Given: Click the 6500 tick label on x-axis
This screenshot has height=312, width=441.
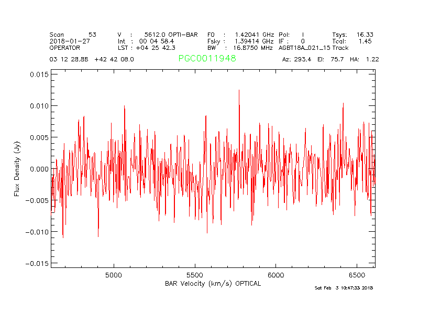Looking at the screenshot, I should coord(356,275).
